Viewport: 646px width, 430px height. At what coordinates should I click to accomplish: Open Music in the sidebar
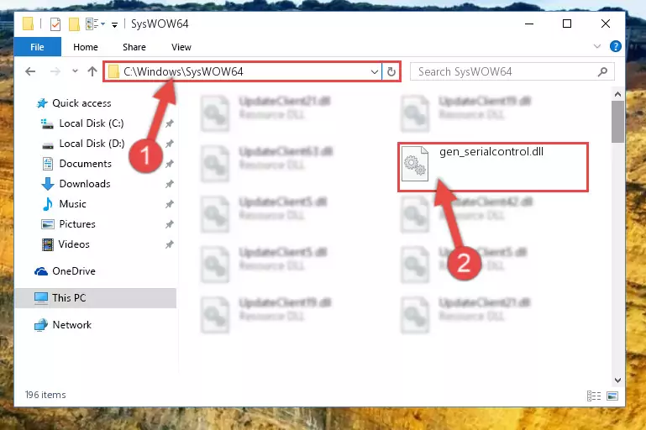point(72,204)
